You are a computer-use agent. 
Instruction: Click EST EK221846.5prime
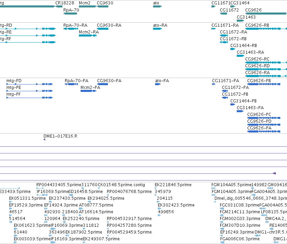[173, 185]
